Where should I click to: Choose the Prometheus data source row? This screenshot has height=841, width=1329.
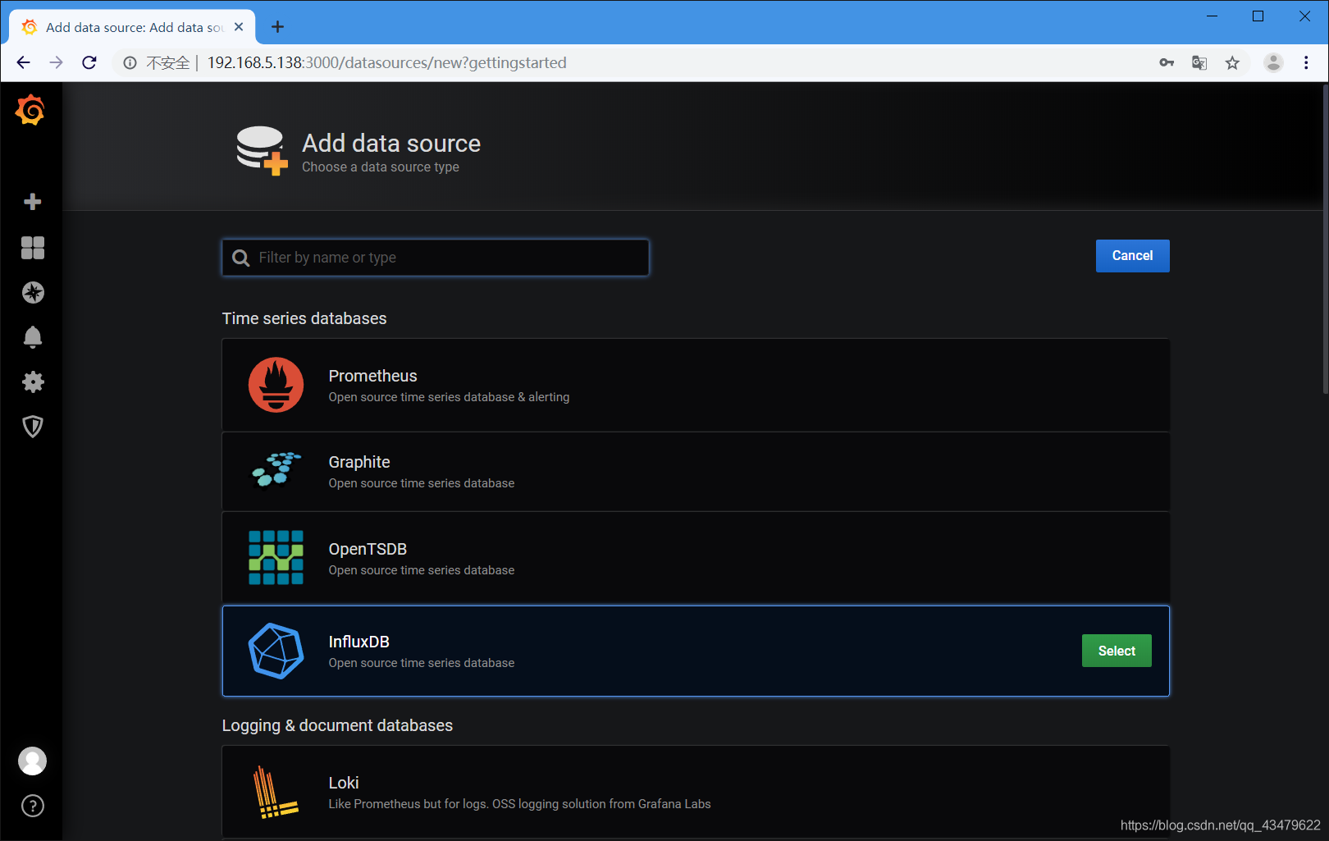696,385
